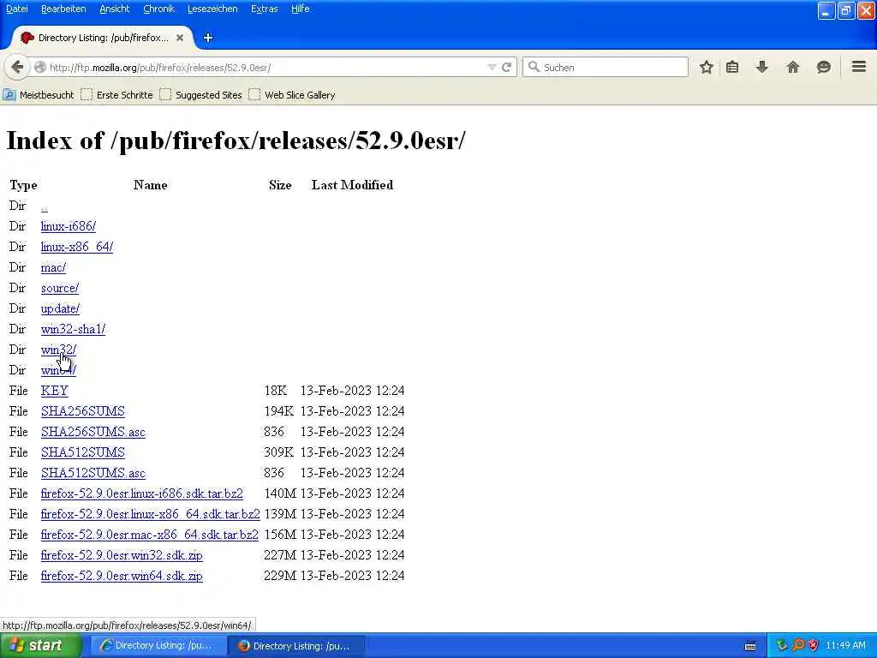Open a new tab with plus button
This screenshot has width=877, height=658.
coord(208,38)
